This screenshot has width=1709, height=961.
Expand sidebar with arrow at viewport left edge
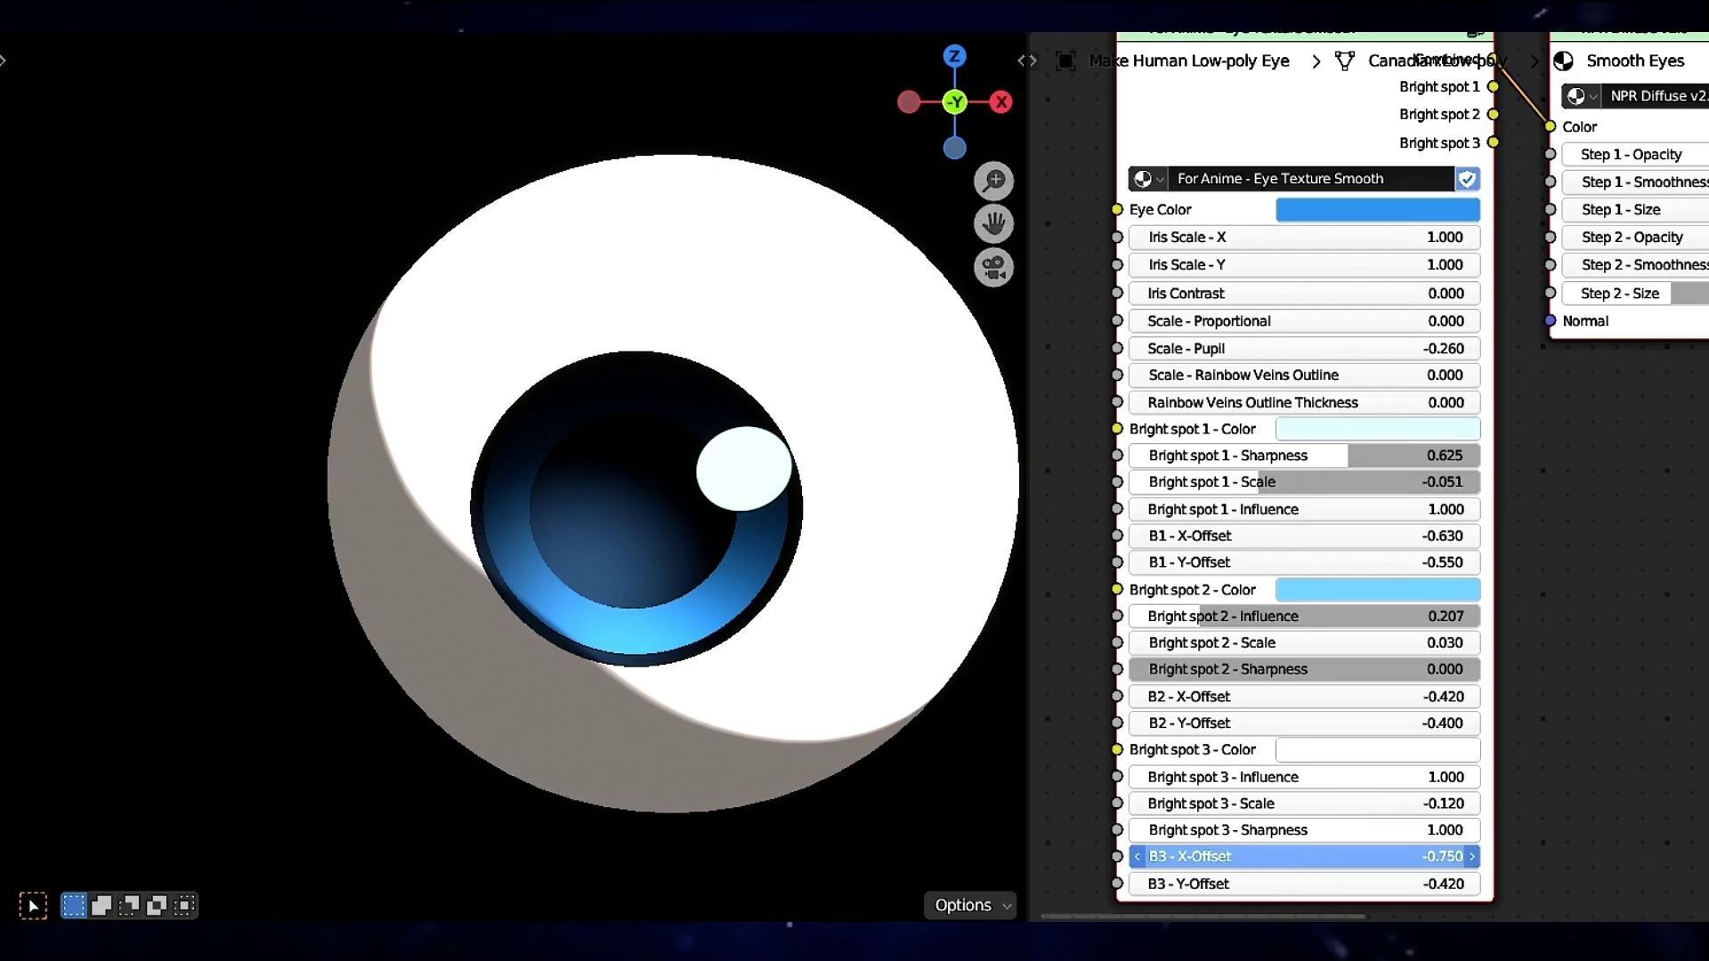[x=4, y=61]
